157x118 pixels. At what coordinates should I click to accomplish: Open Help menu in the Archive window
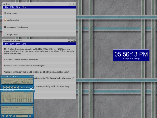pyautogui.click(x=24, y=7)
